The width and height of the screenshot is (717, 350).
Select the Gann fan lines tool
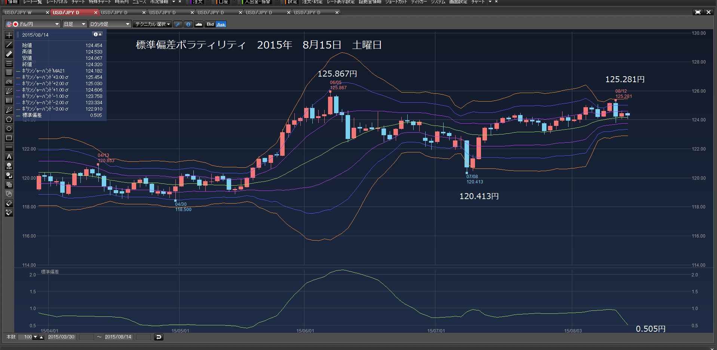(9, 110)
